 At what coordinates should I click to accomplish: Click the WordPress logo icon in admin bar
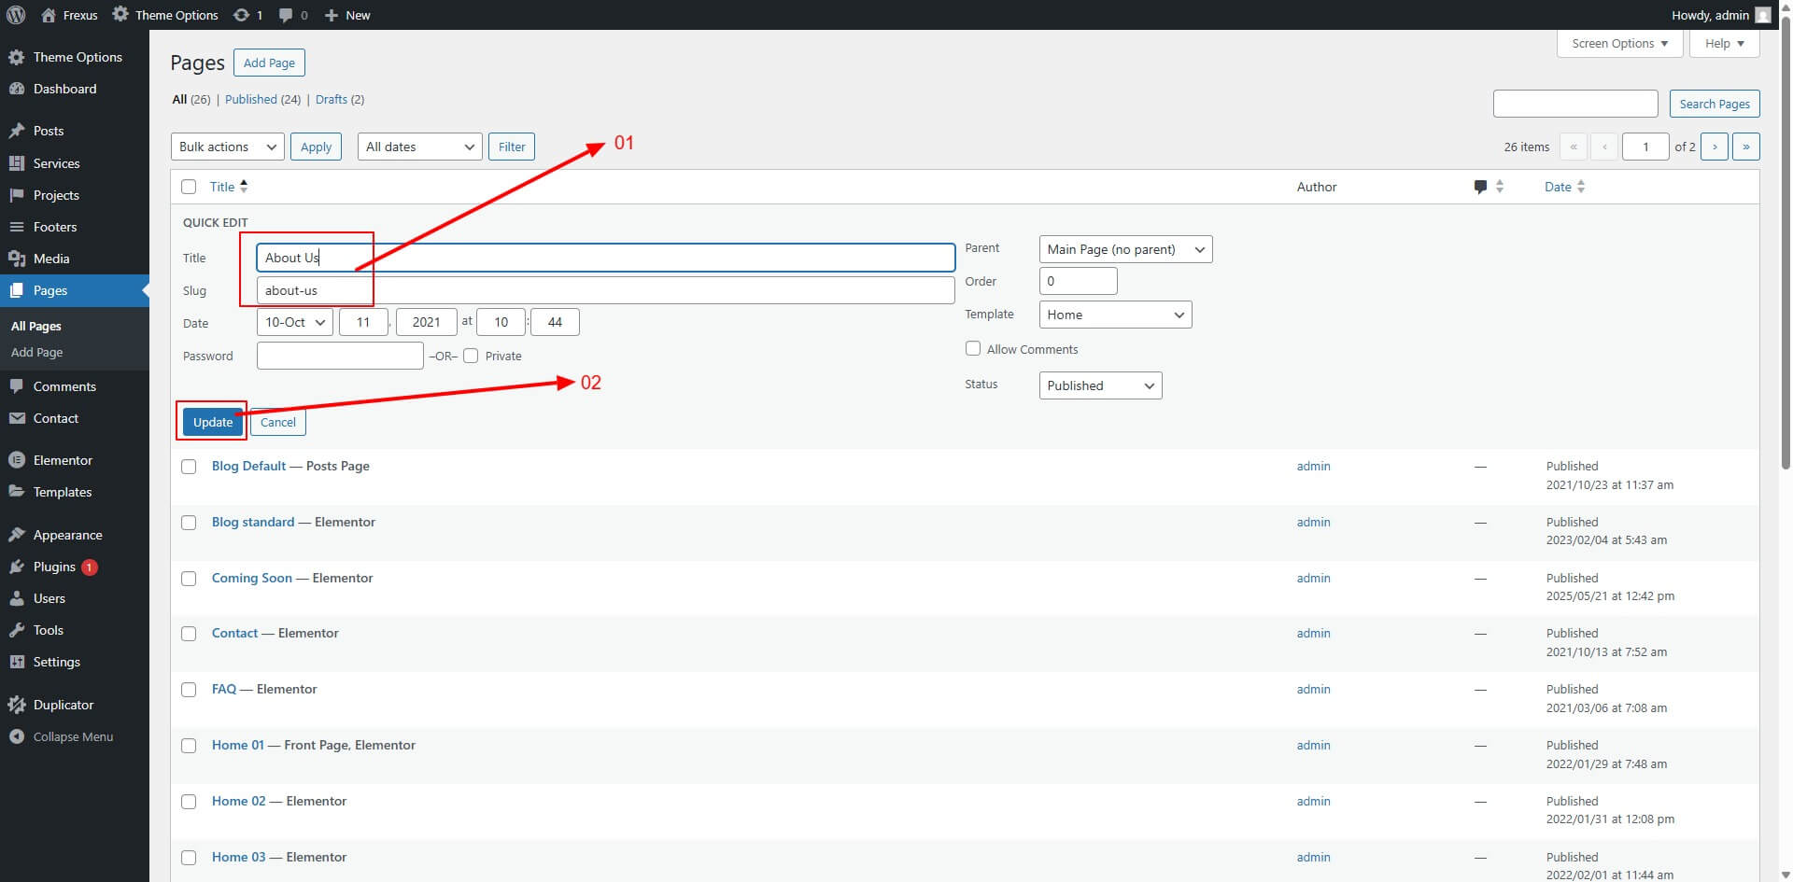pyautogui.click(x=16, y=15)
